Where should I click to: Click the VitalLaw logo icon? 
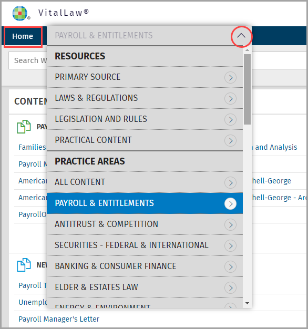click(20, 14)
